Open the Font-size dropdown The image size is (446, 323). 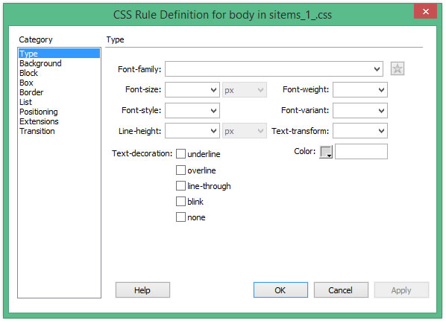tap(192, 90)
